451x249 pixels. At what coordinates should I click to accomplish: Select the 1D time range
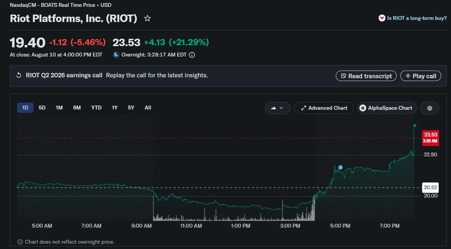[x=25, y=108]
